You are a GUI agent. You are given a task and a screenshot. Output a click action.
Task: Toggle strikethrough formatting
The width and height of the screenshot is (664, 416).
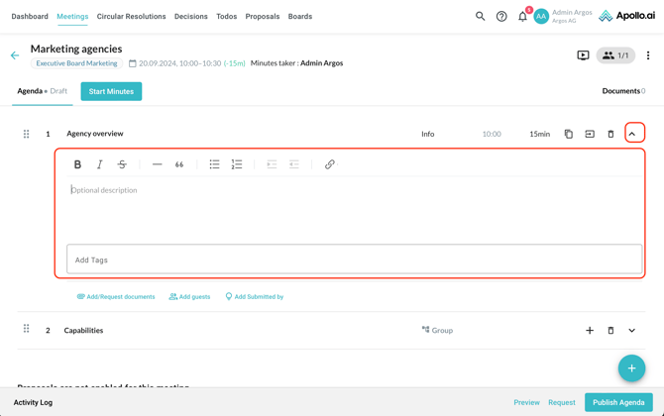pyautogui.click(x=122, y=164)
